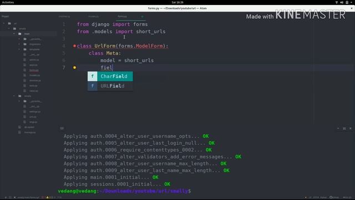Open urls.py in the project tree
355x200 pixels.
point(33,117)
